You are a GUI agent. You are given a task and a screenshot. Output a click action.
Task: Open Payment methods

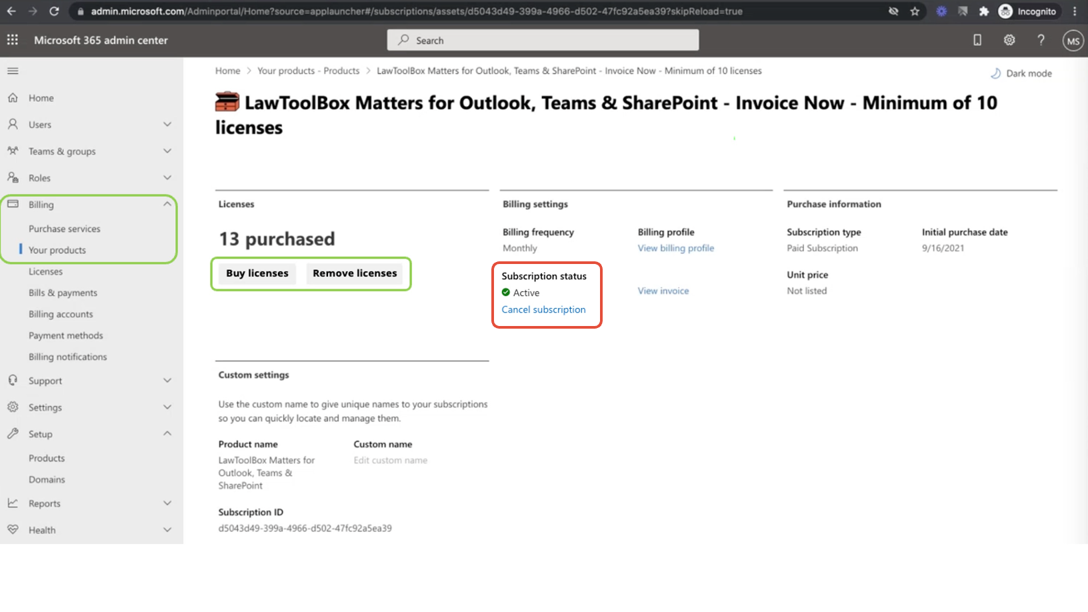pos(66,335)
